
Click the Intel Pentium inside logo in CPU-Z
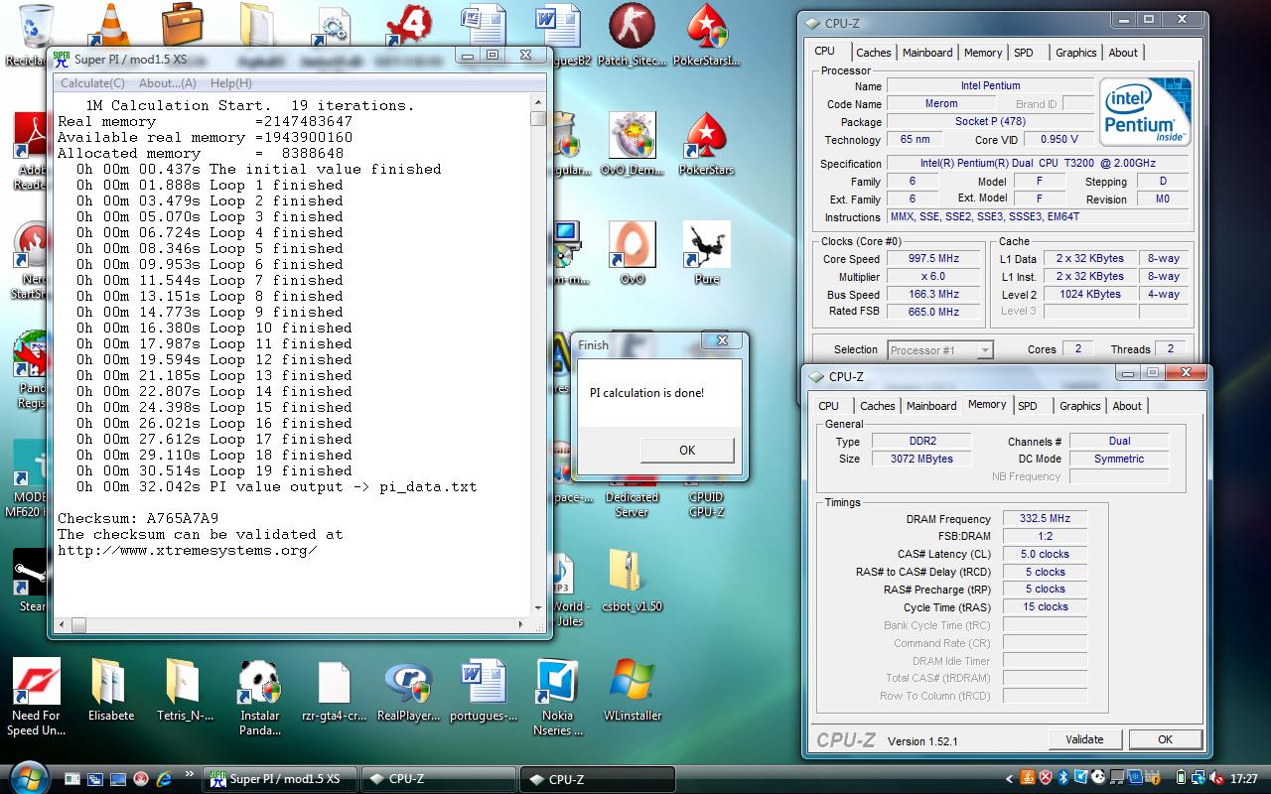1146,112
